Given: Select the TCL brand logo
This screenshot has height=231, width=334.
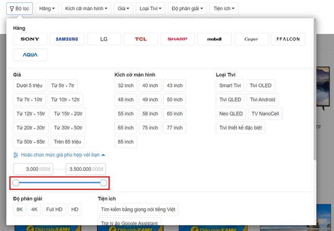Looking at the screenshot, I should tap(141, 39).
